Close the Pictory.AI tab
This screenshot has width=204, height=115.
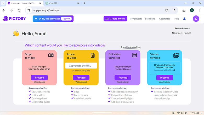pyautogui.click(x=40, y=3)
